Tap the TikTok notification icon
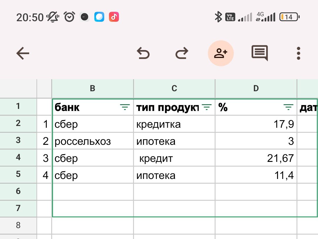 114,17
